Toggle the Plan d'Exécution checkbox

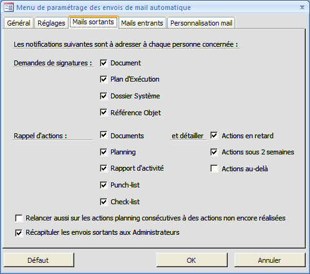tap(104, 79)
